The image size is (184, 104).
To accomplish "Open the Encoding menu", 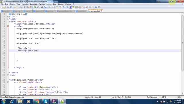I will coord(25,4).
